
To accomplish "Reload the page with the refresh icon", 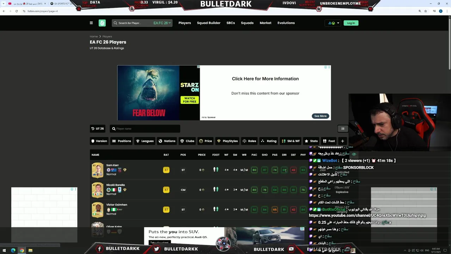I will [x=17, y=11].
